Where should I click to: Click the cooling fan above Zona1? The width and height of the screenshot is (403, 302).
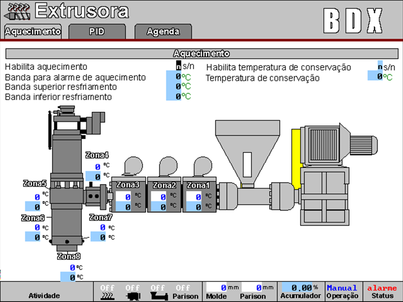pos(203,167)
